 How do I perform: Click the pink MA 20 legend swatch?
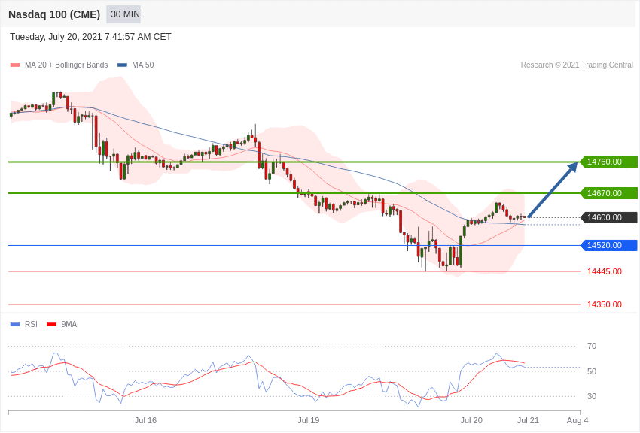point(15,65)
